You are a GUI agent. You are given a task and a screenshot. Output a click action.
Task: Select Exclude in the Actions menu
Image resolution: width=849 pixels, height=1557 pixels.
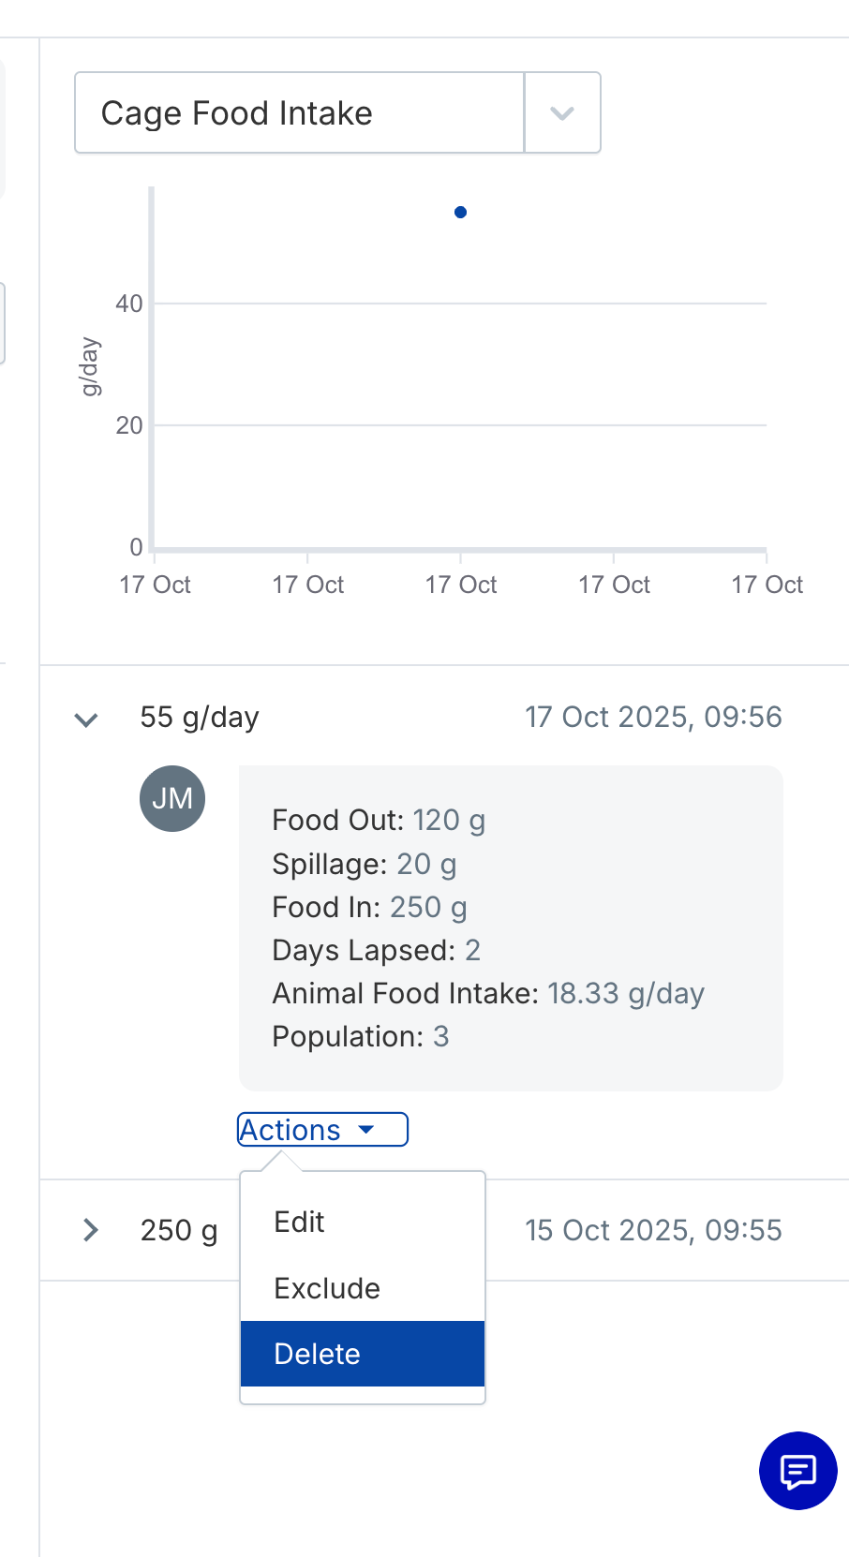click(327, 1288)
